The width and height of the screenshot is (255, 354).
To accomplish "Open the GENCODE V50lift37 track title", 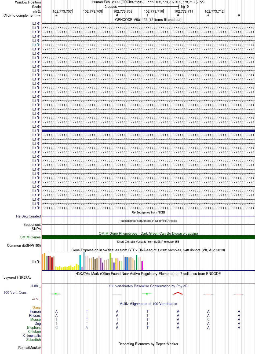I will pos(148,20).
